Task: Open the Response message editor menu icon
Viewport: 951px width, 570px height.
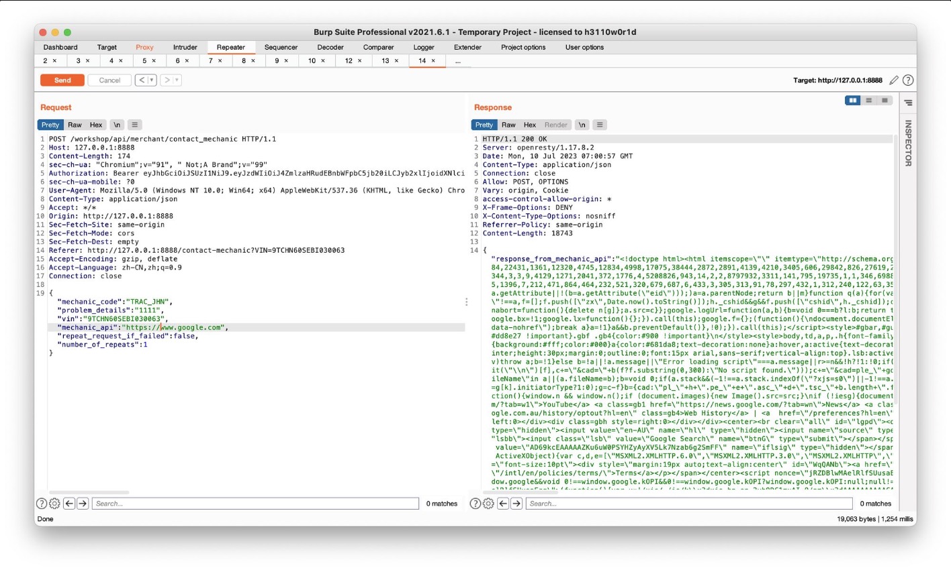Action: coord(600,125)
